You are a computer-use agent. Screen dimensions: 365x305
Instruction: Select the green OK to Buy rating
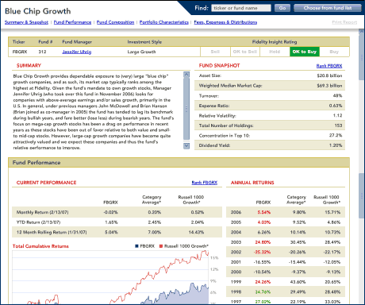(305, 52)
